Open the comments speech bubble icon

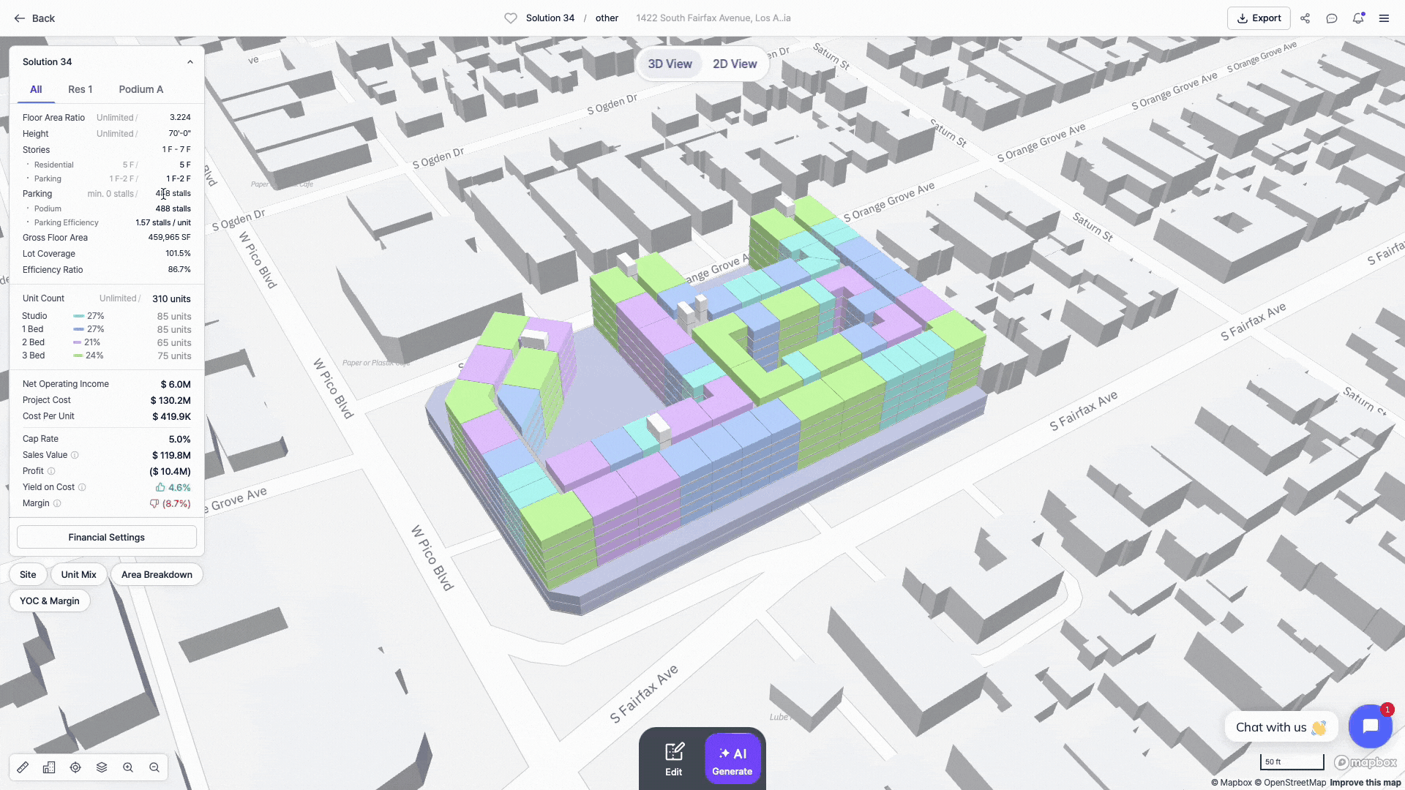coord(1331,18)
